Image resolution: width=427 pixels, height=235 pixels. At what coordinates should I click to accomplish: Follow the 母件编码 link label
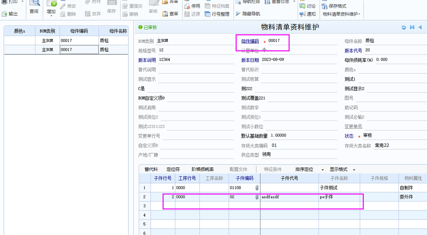tap(250, 41)
